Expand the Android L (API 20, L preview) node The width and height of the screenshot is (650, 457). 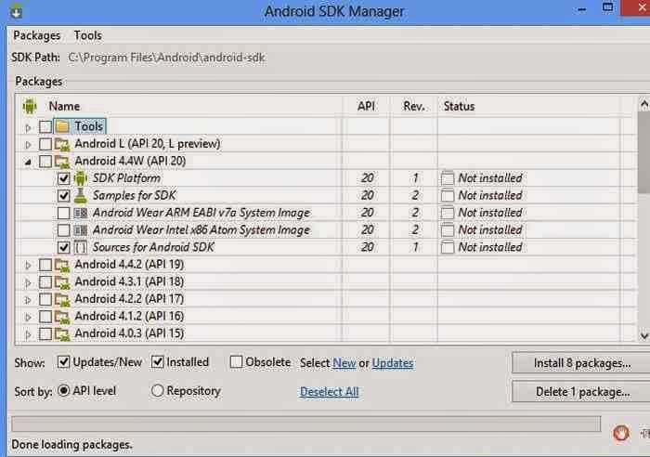pos(29,144)
